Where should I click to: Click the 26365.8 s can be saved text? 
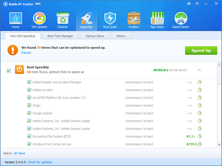(170, 70)
